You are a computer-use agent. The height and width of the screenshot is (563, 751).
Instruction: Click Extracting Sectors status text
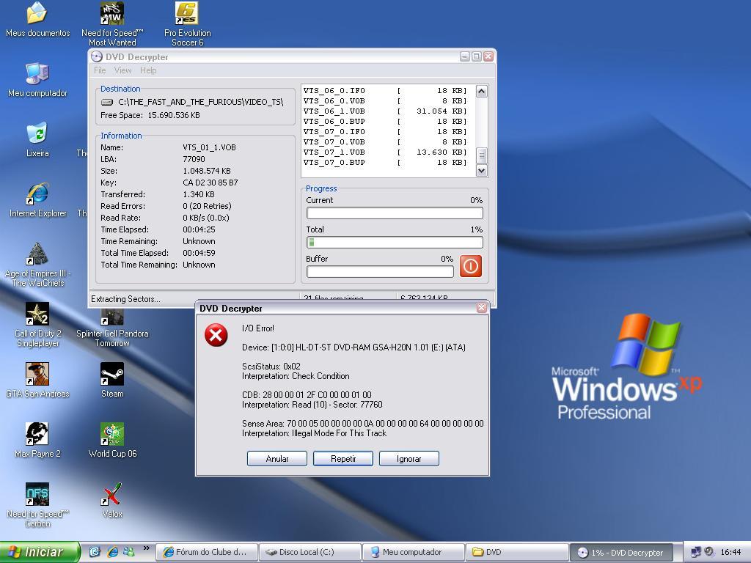[125, 299]
